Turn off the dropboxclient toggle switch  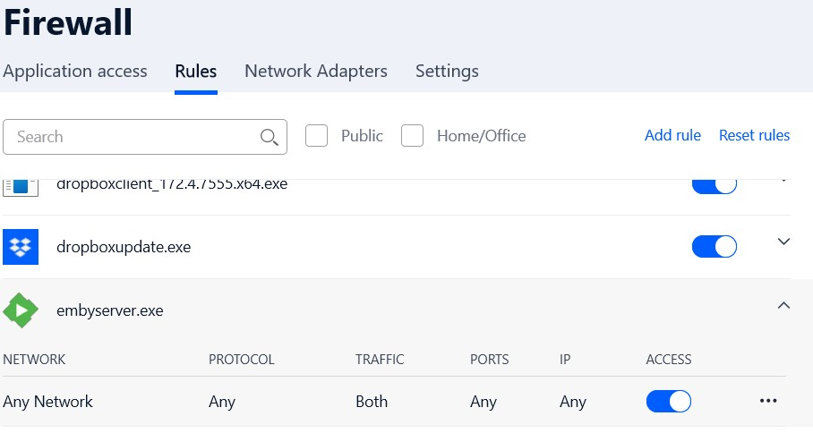tap(715, 183)
